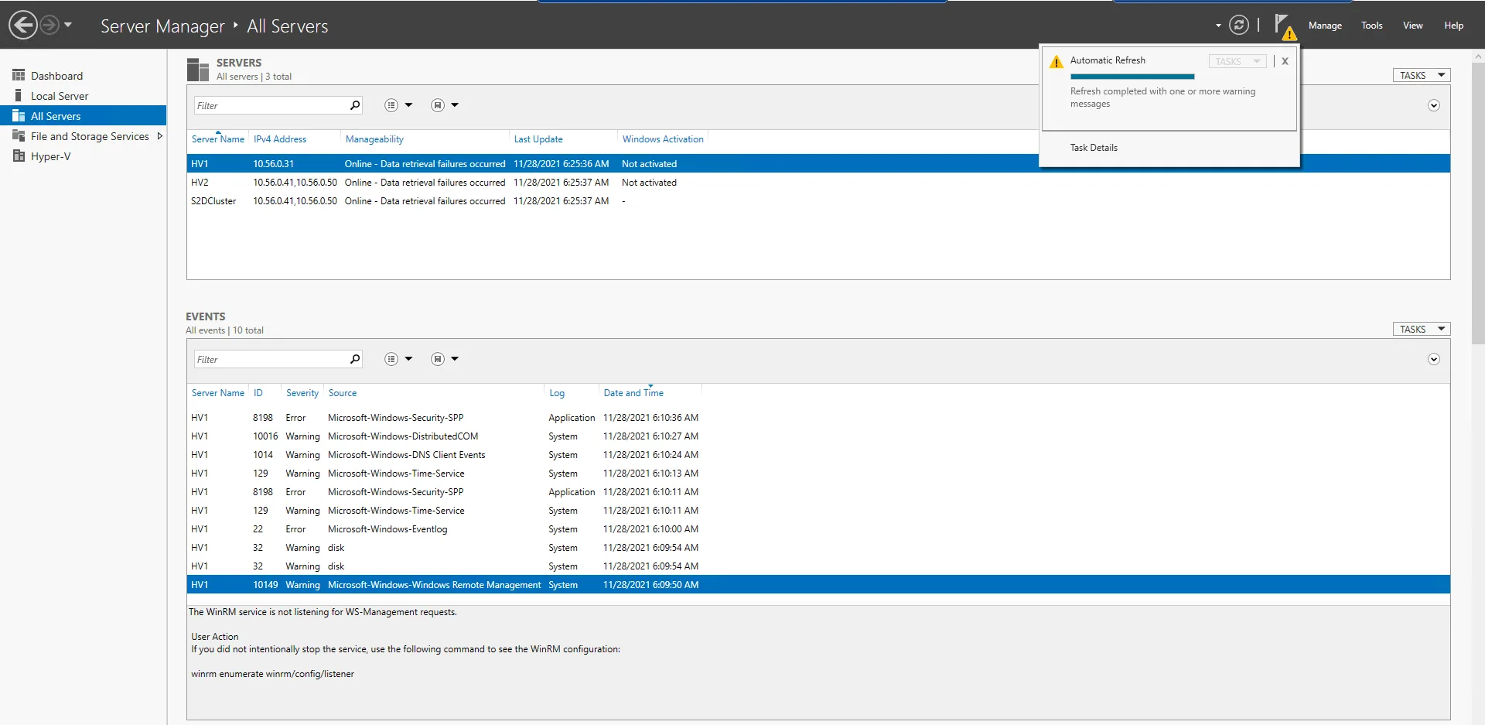Open the notifications flag with warning
The width and height of the screenshot is (1485, 725).
coord(1284,25)
